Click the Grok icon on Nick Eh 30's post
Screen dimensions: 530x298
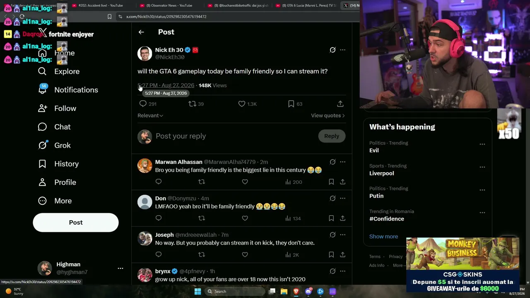click(x=332, y=50)
